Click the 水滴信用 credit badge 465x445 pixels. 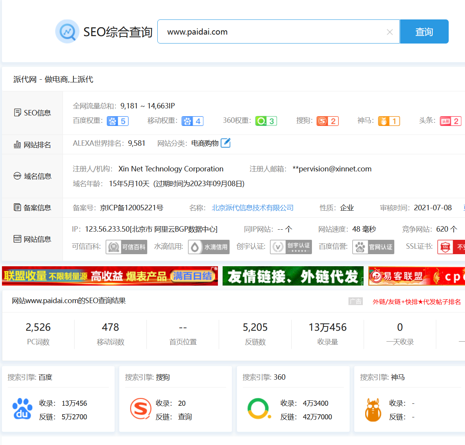(209, 247)
